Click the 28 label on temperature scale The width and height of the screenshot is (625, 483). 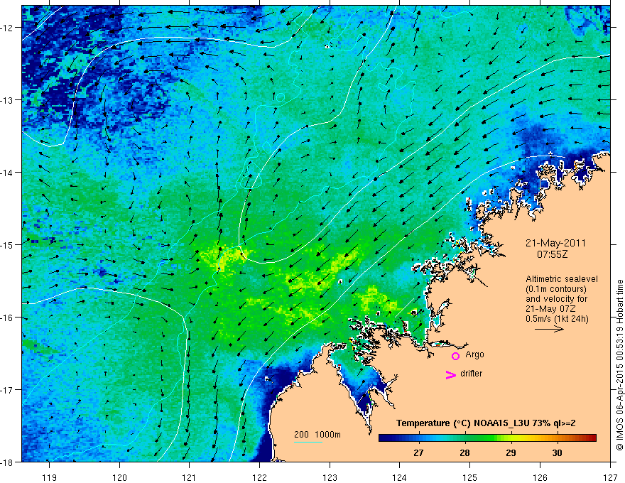[464, 452]
